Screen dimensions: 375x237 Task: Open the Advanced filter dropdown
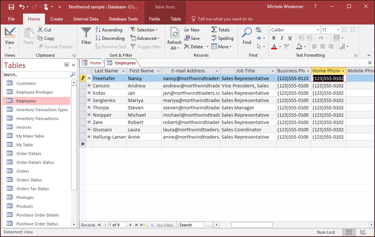coord(145,38)
